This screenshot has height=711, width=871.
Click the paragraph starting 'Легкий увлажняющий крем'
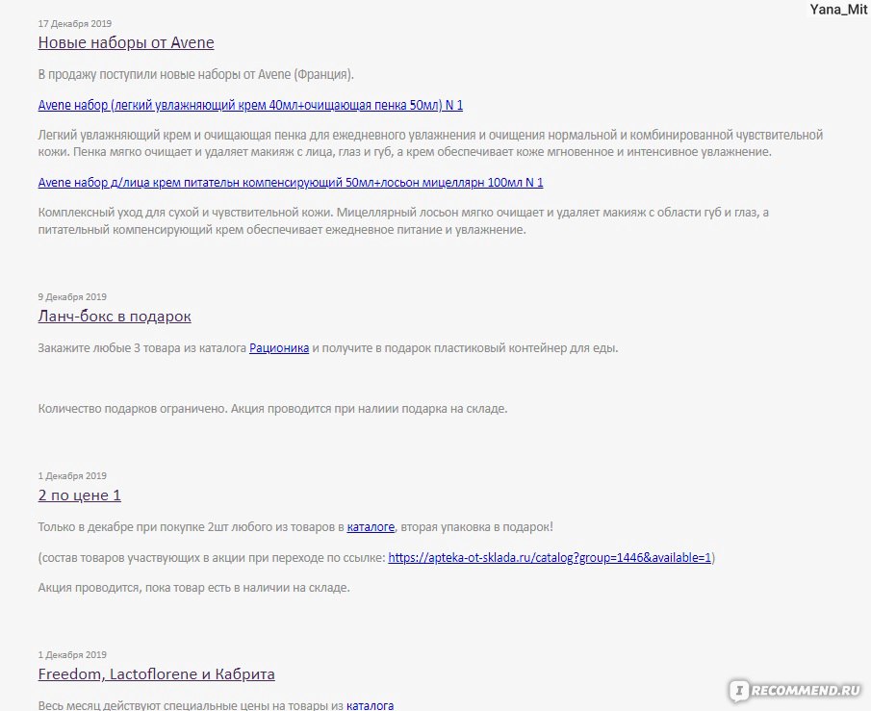(x=430, y=143)
